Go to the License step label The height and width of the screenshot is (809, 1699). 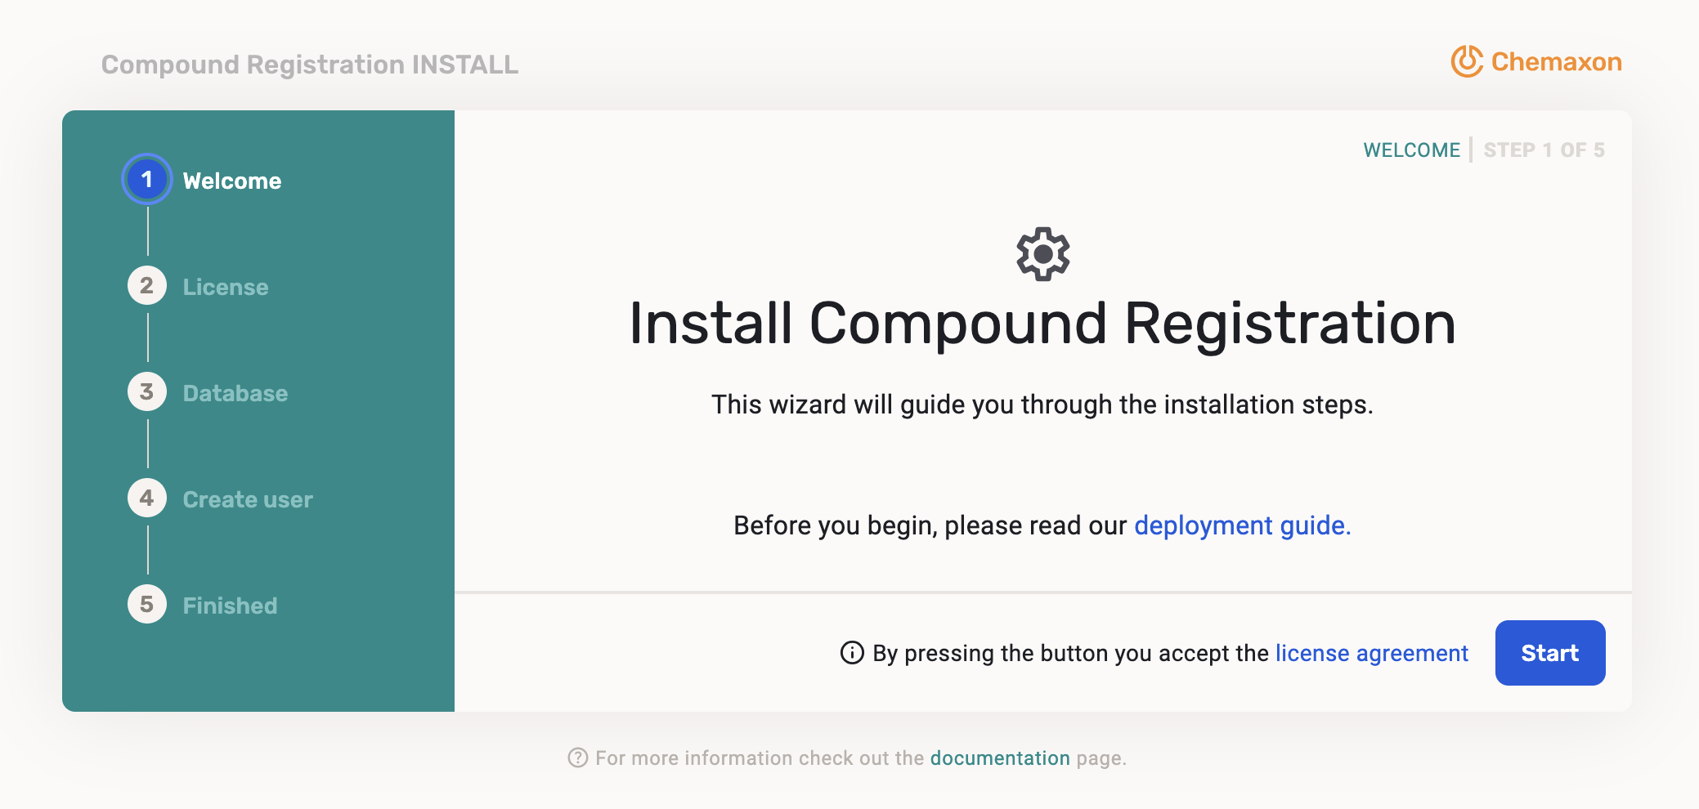click(x=226, y=288)
